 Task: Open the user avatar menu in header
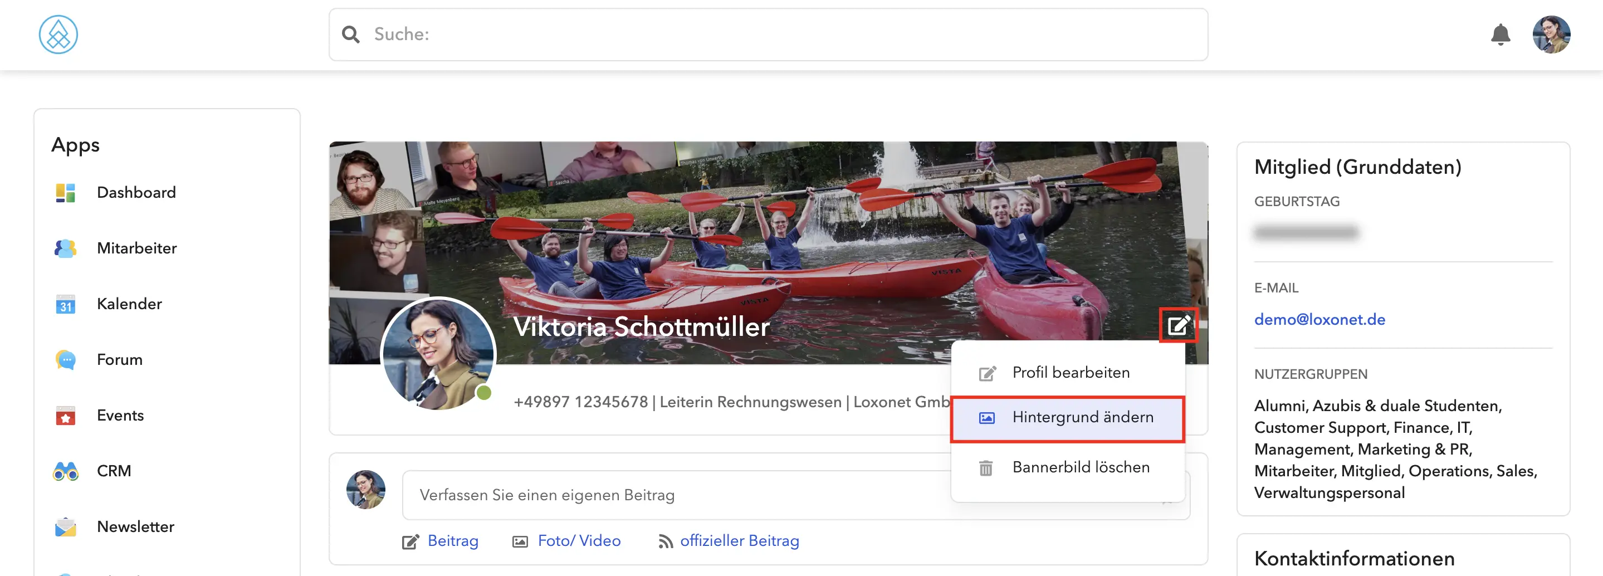pos(1551,34)
